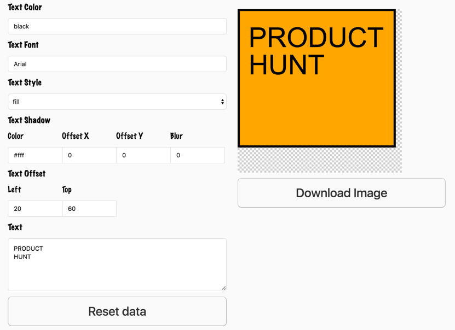Click the checkered transparent area below the preview

click(x=319, y=160)
